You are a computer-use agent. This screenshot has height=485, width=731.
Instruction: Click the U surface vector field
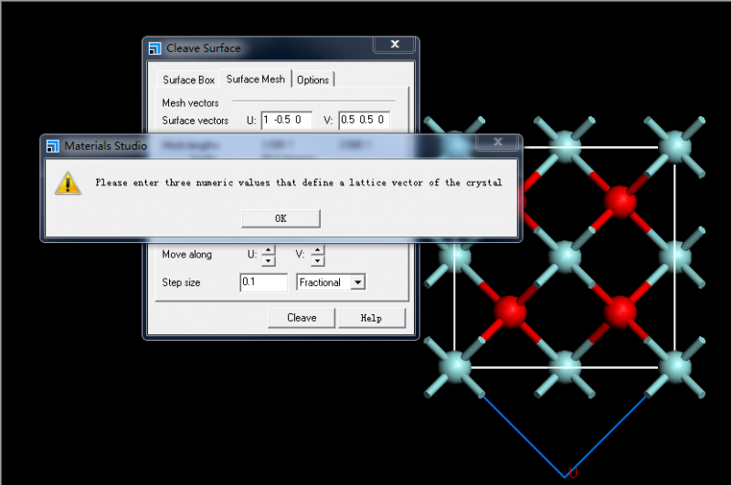(x=287, y=121)
